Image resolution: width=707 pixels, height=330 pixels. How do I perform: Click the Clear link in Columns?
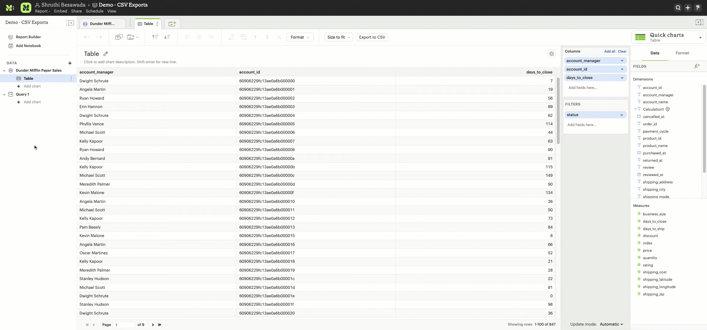click(622, 51)
